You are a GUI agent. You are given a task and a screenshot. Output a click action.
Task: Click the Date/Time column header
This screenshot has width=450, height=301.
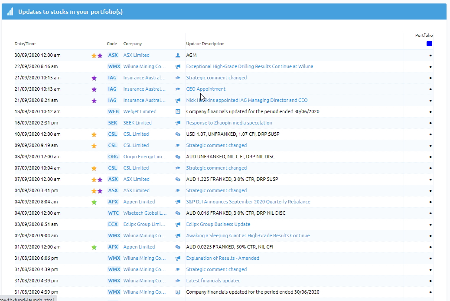pyautogui.click(x=25, y=44)
